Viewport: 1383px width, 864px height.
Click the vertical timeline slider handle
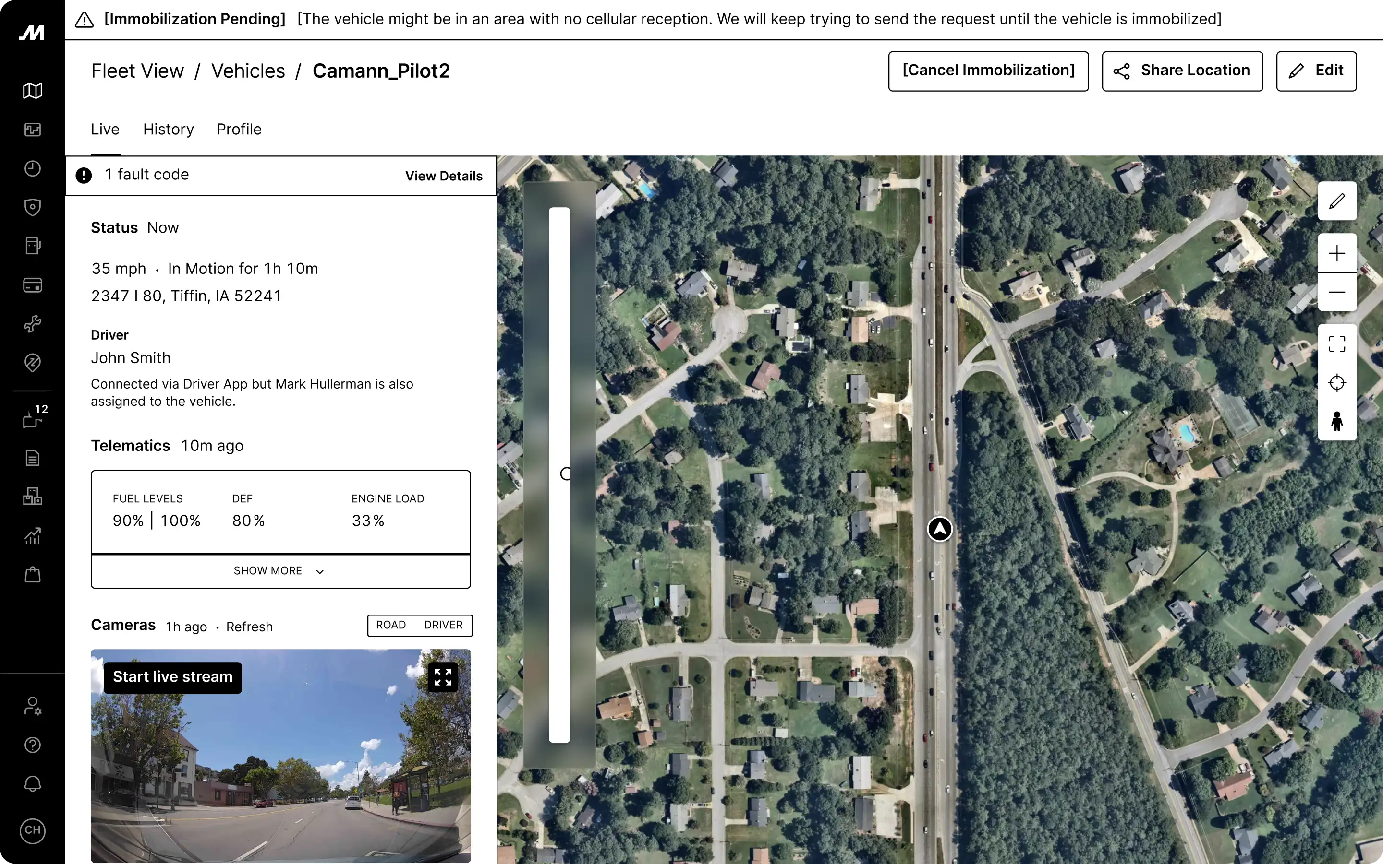pos(565,473)
